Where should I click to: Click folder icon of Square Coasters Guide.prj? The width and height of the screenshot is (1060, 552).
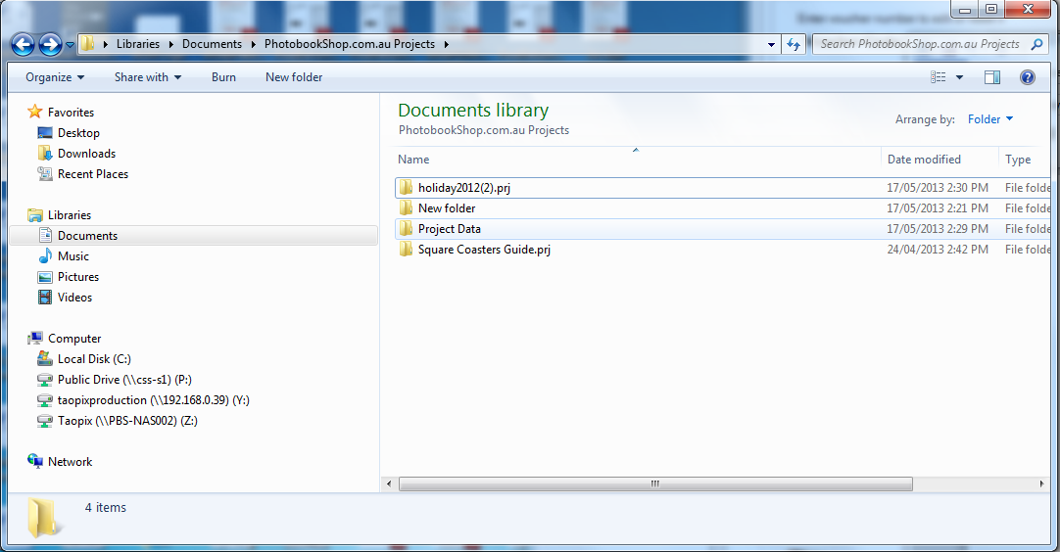click(406, 250)
